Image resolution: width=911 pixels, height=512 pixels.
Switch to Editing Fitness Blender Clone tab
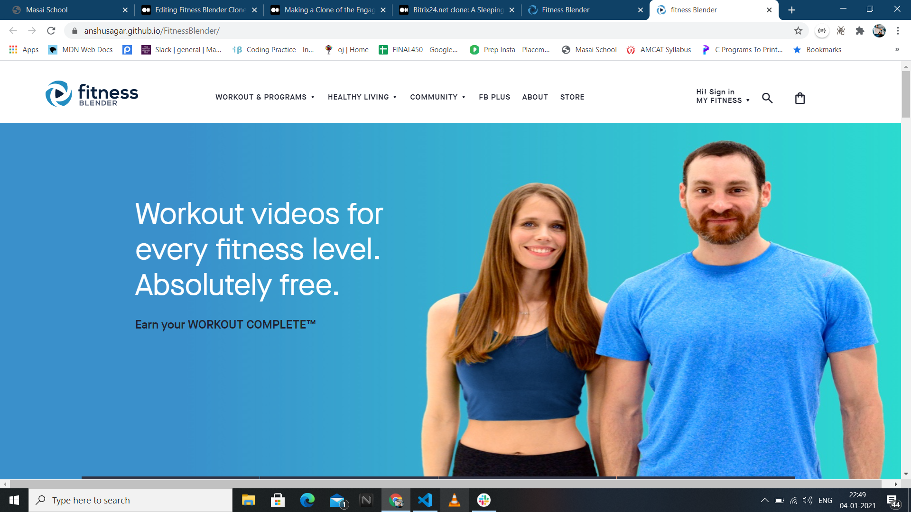pyautogui.click(x=200, y=10)
